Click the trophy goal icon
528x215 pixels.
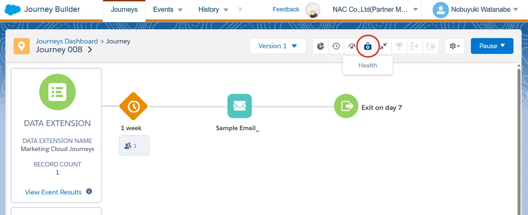click(x=399, y=46)
